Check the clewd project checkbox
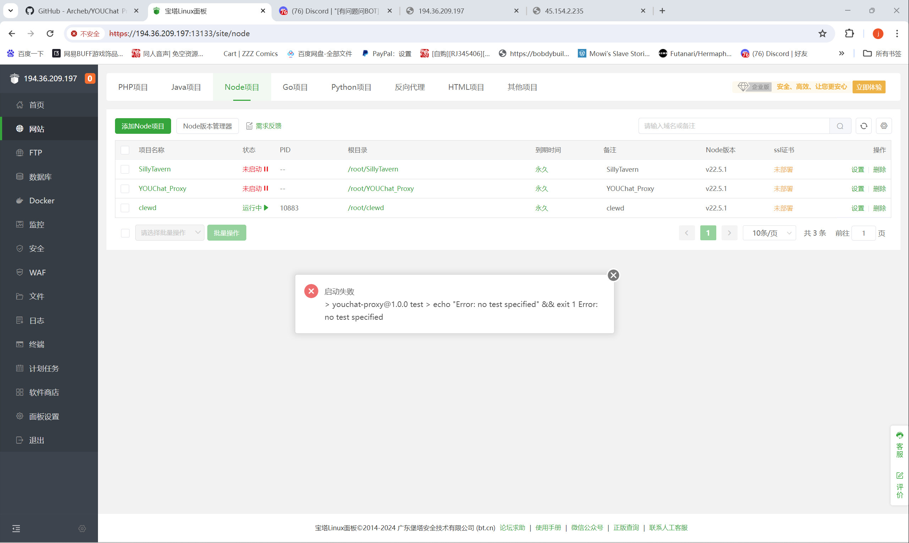Image resolution: width=909 pixels, height=543 pixels. coord(125,208)
